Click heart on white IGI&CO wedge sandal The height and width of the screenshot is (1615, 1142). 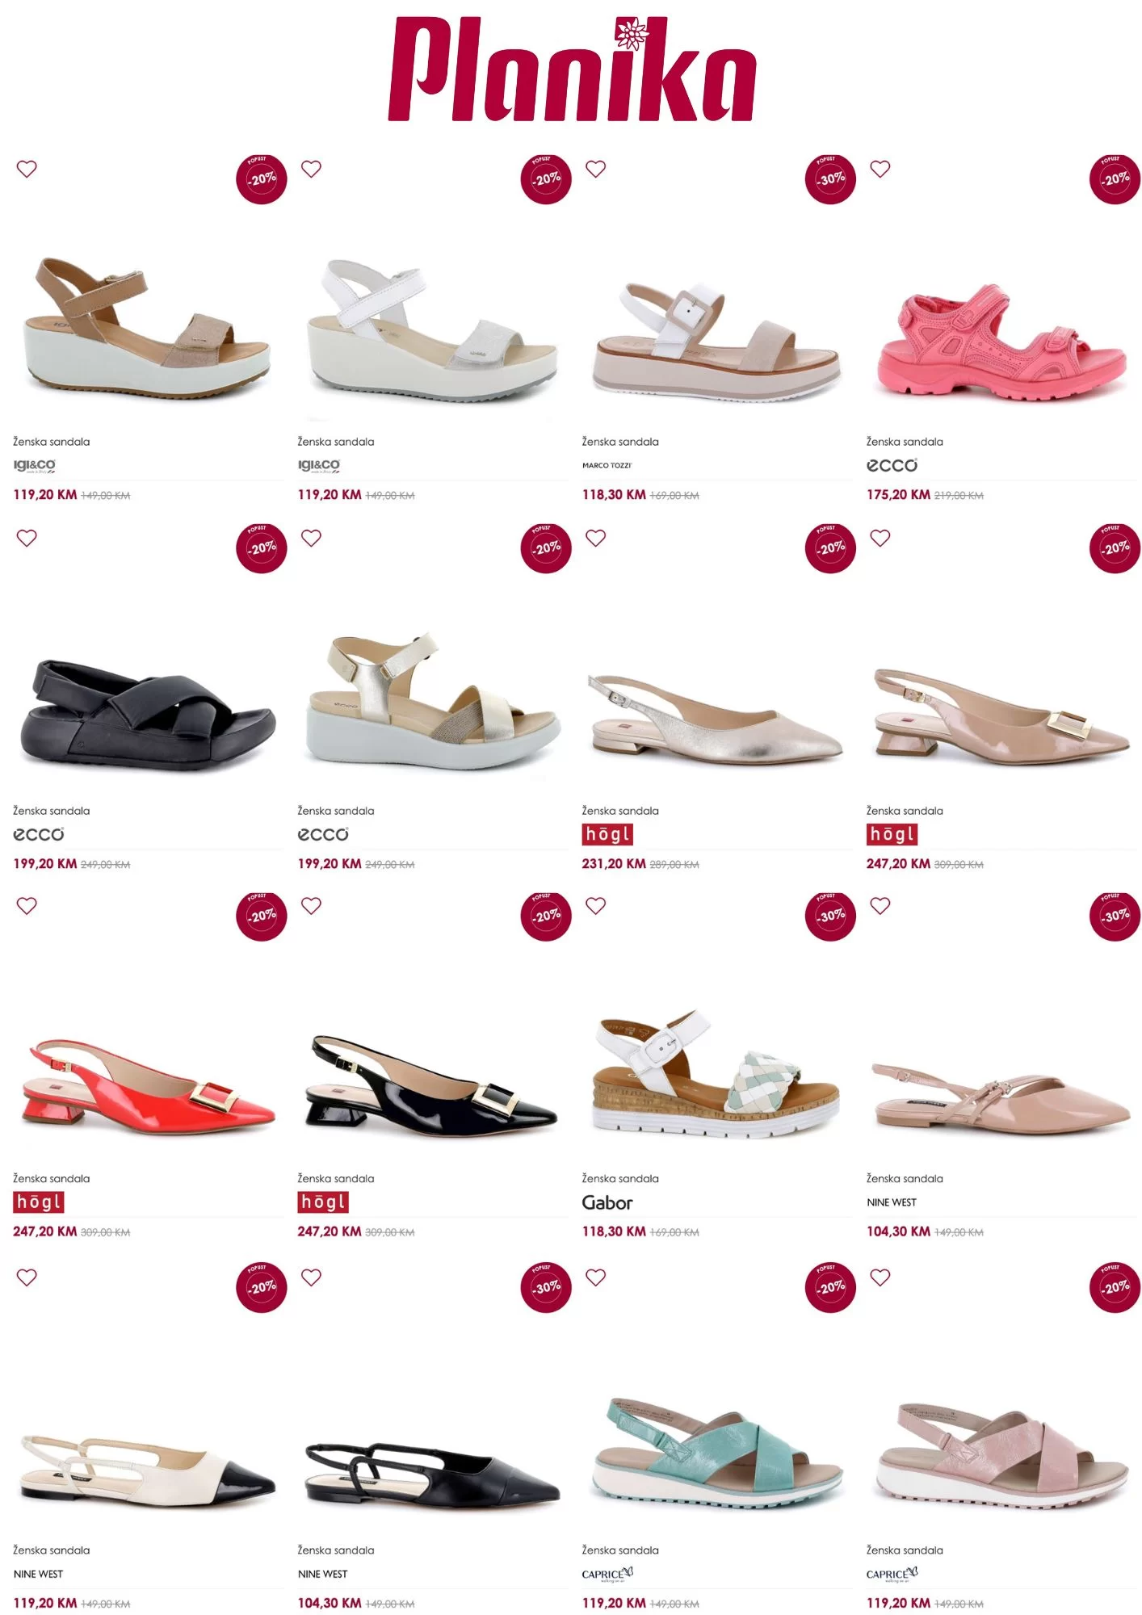(x=311, y=169)
